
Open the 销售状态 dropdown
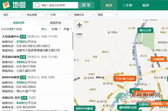[84, 15]
